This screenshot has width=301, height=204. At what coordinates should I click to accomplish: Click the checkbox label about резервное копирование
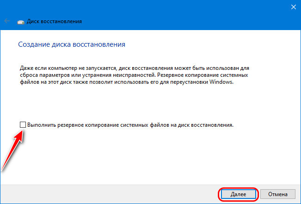(130, 125)
